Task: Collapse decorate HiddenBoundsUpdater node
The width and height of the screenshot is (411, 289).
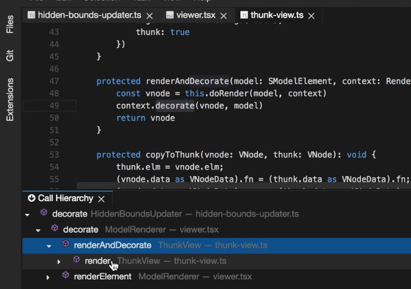Action: (x=27, y=215)
